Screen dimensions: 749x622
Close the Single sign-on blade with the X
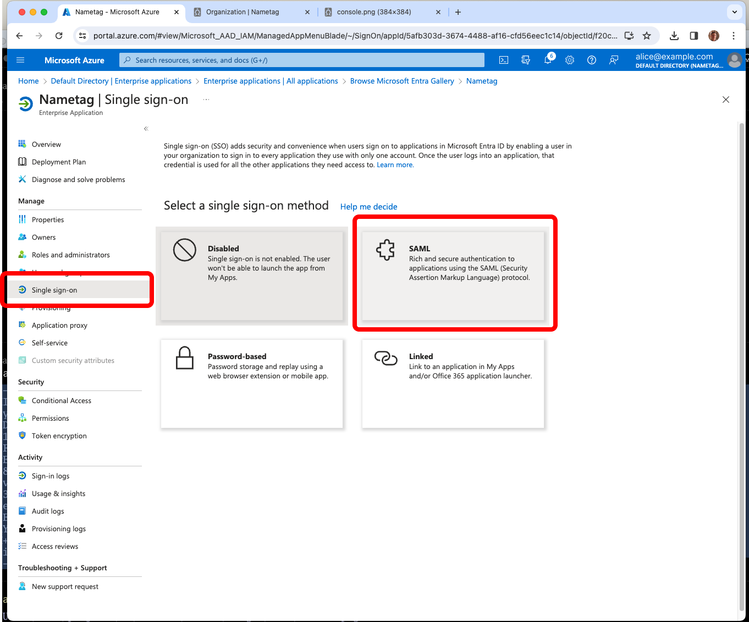[x=726, y=100]
